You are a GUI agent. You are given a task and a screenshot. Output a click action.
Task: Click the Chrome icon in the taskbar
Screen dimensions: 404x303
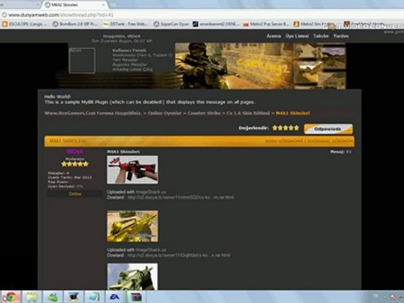[10, 297]
